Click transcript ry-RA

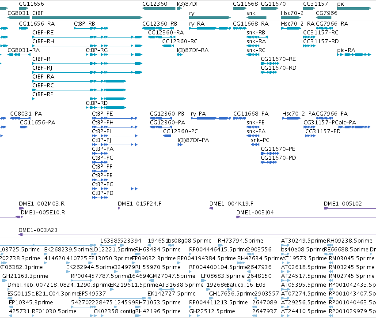[x=210, y=28]
